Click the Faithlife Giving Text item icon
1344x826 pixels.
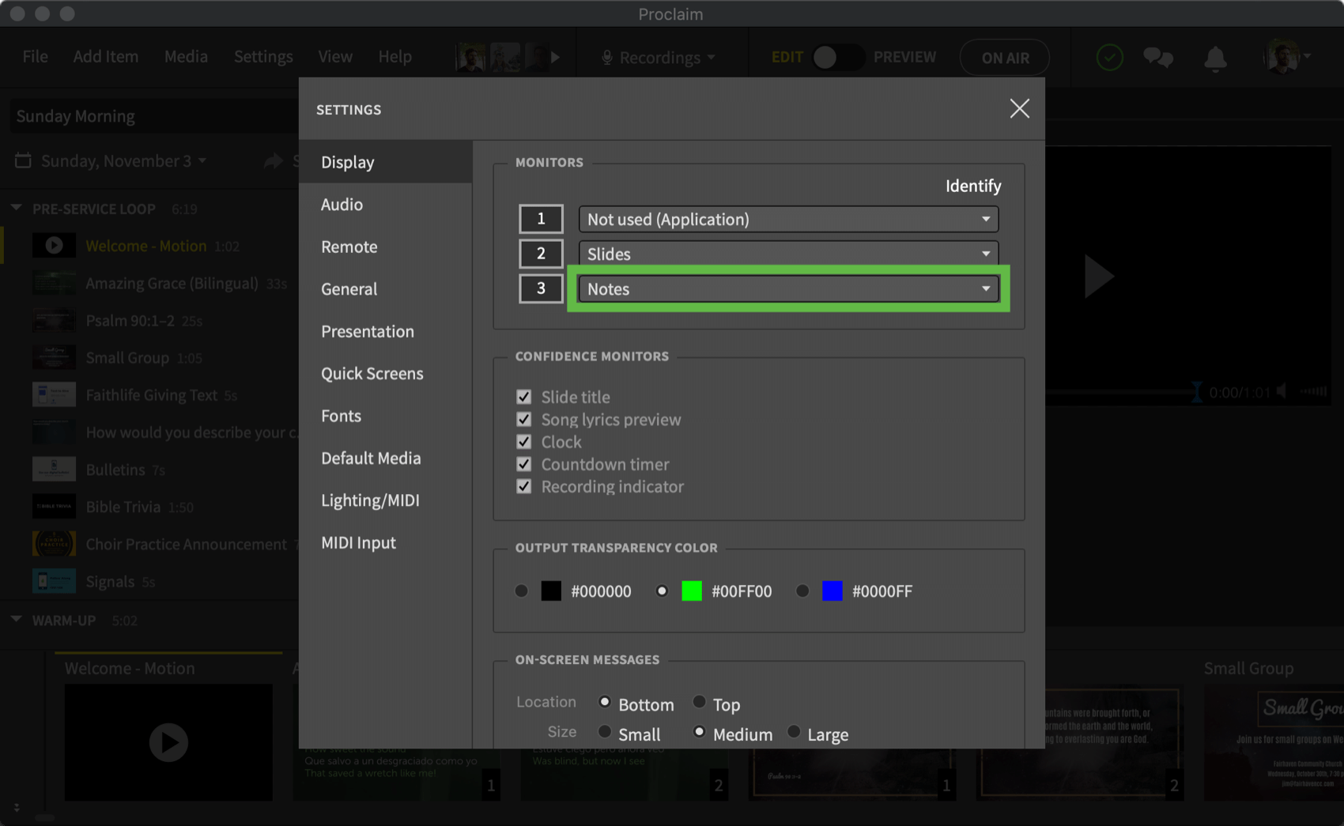tap(54, 394)
